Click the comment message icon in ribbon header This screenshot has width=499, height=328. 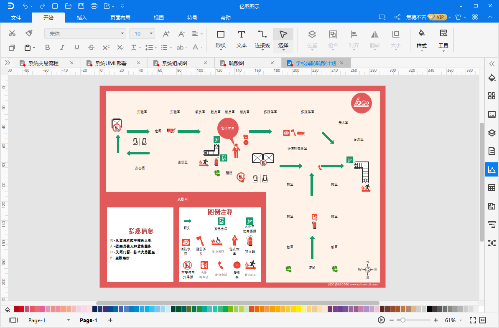tap(382, 17)
